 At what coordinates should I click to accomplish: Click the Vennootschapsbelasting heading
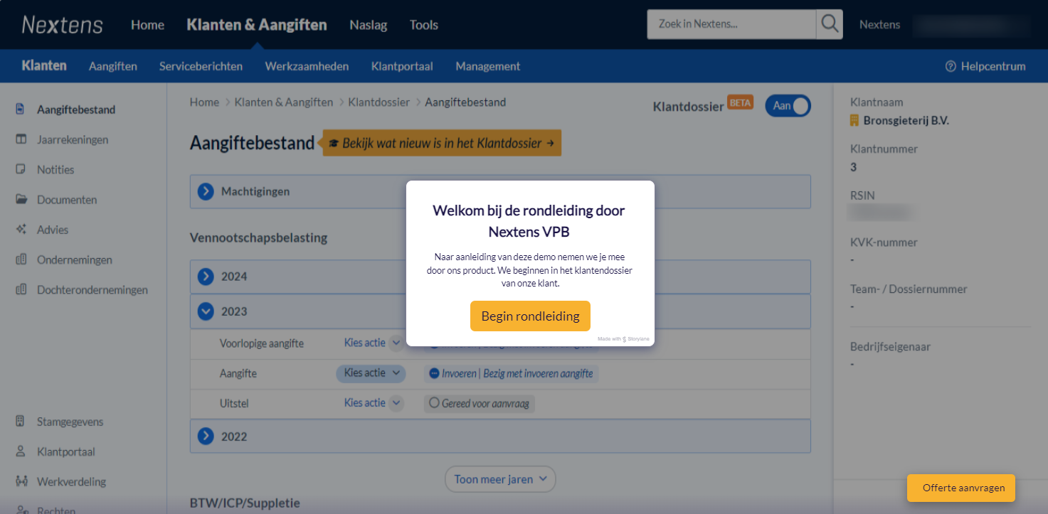point(259,237)
